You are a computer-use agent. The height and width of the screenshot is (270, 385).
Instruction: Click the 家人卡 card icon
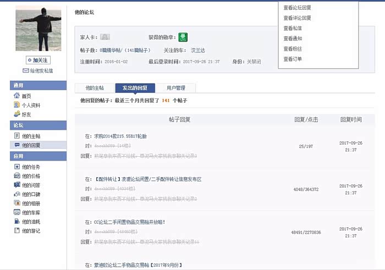click(x=105, y=37)
